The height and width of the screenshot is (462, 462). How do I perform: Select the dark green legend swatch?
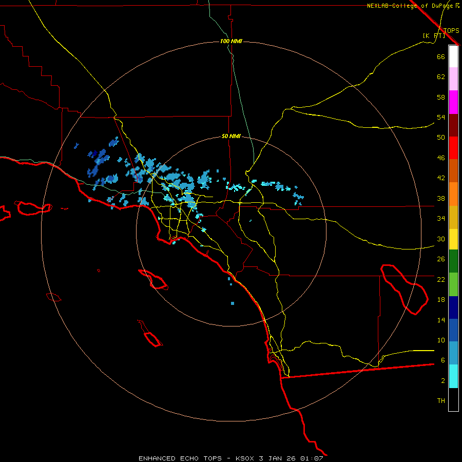point(453,261)
